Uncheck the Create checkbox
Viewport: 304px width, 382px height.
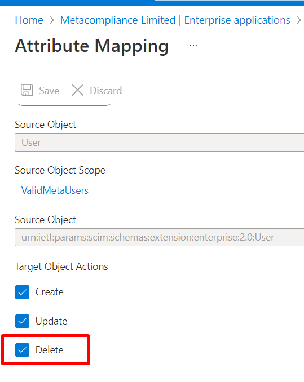(x=22, y=292)
